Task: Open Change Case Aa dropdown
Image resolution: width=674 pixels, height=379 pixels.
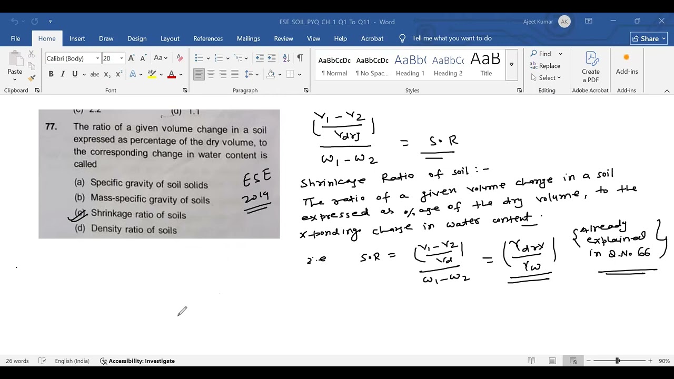Action: click(x=161, y=58)
